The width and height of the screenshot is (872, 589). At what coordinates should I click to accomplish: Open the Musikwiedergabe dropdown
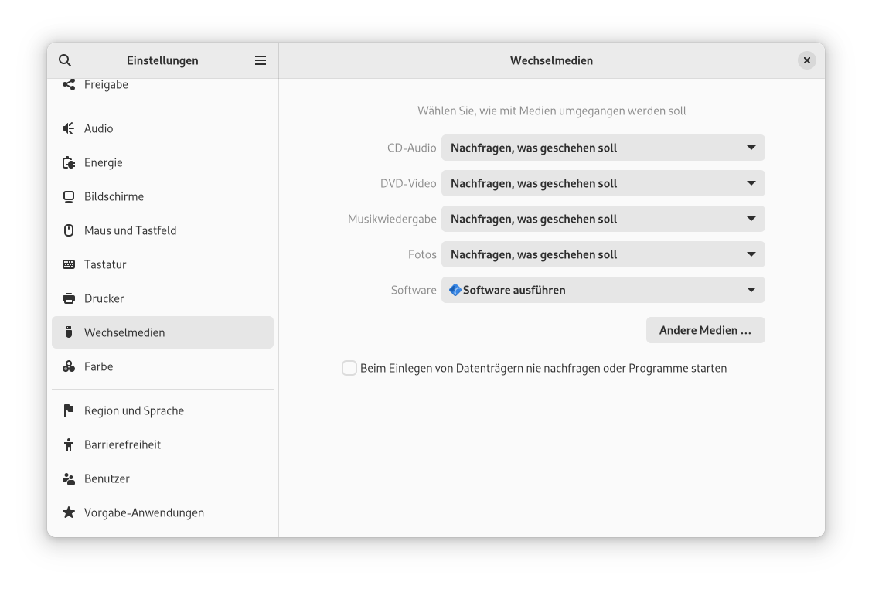point(603,219)
